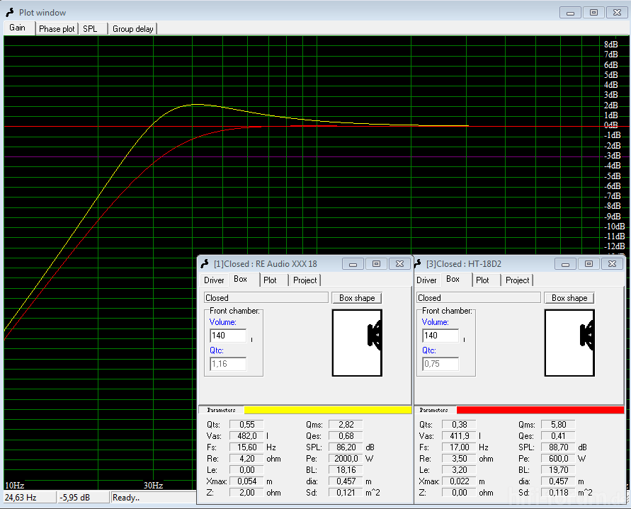Open Driver tab in RE Audio XXX 18 window
Screen dimensions: 631x509
[x=214, y=280]
